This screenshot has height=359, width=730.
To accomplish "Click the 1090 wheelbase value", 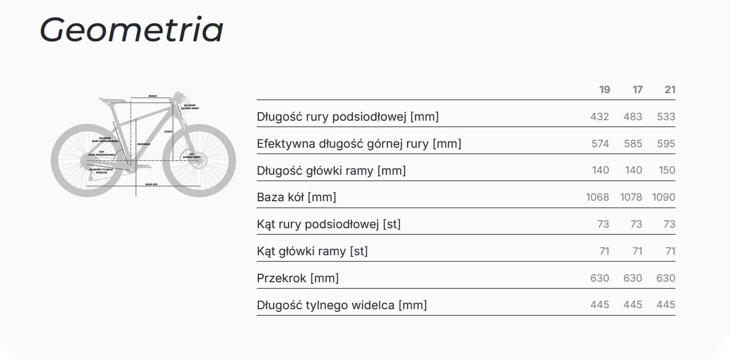I will (x=664, y=198).
